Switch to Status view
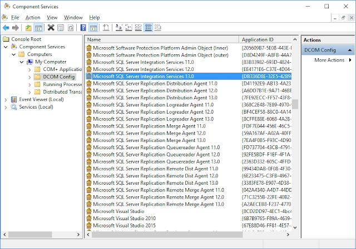Image resolution: width=356 pixels, height=249 pixels. pos(158,28)
